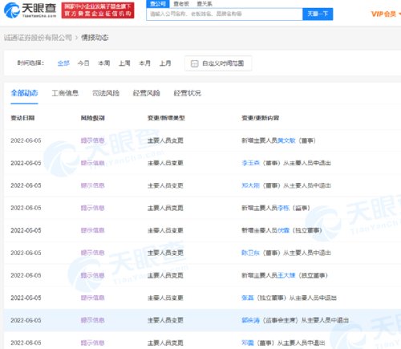
Task: Select the 查老板 search tab
Action: tap(181, 4)
